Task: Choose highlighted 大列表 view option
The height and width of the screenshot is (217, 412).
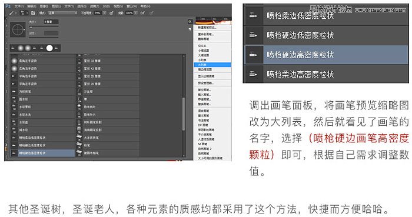Action: pos(212,65)
